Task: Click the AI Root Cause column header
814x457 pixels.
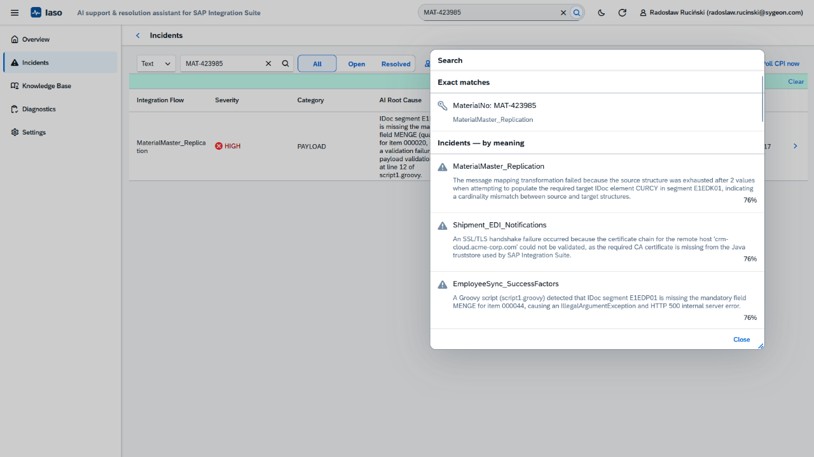Action: pos(401,100)
